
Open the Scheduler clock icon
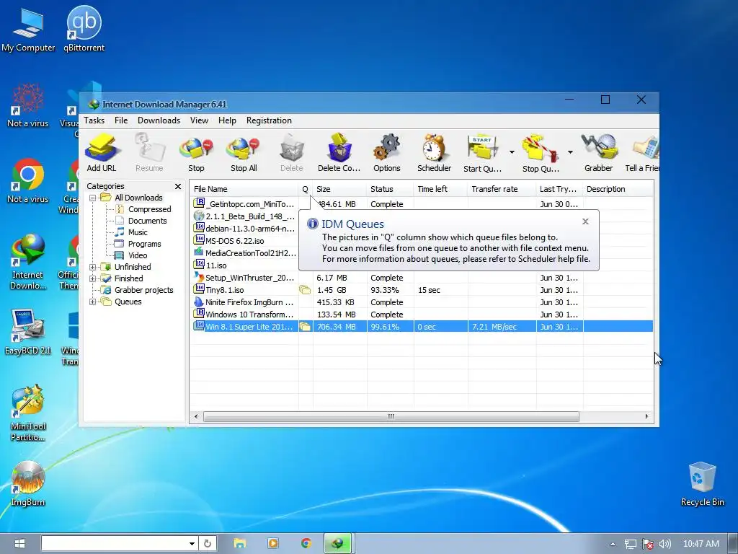click(x=434, y=153)
